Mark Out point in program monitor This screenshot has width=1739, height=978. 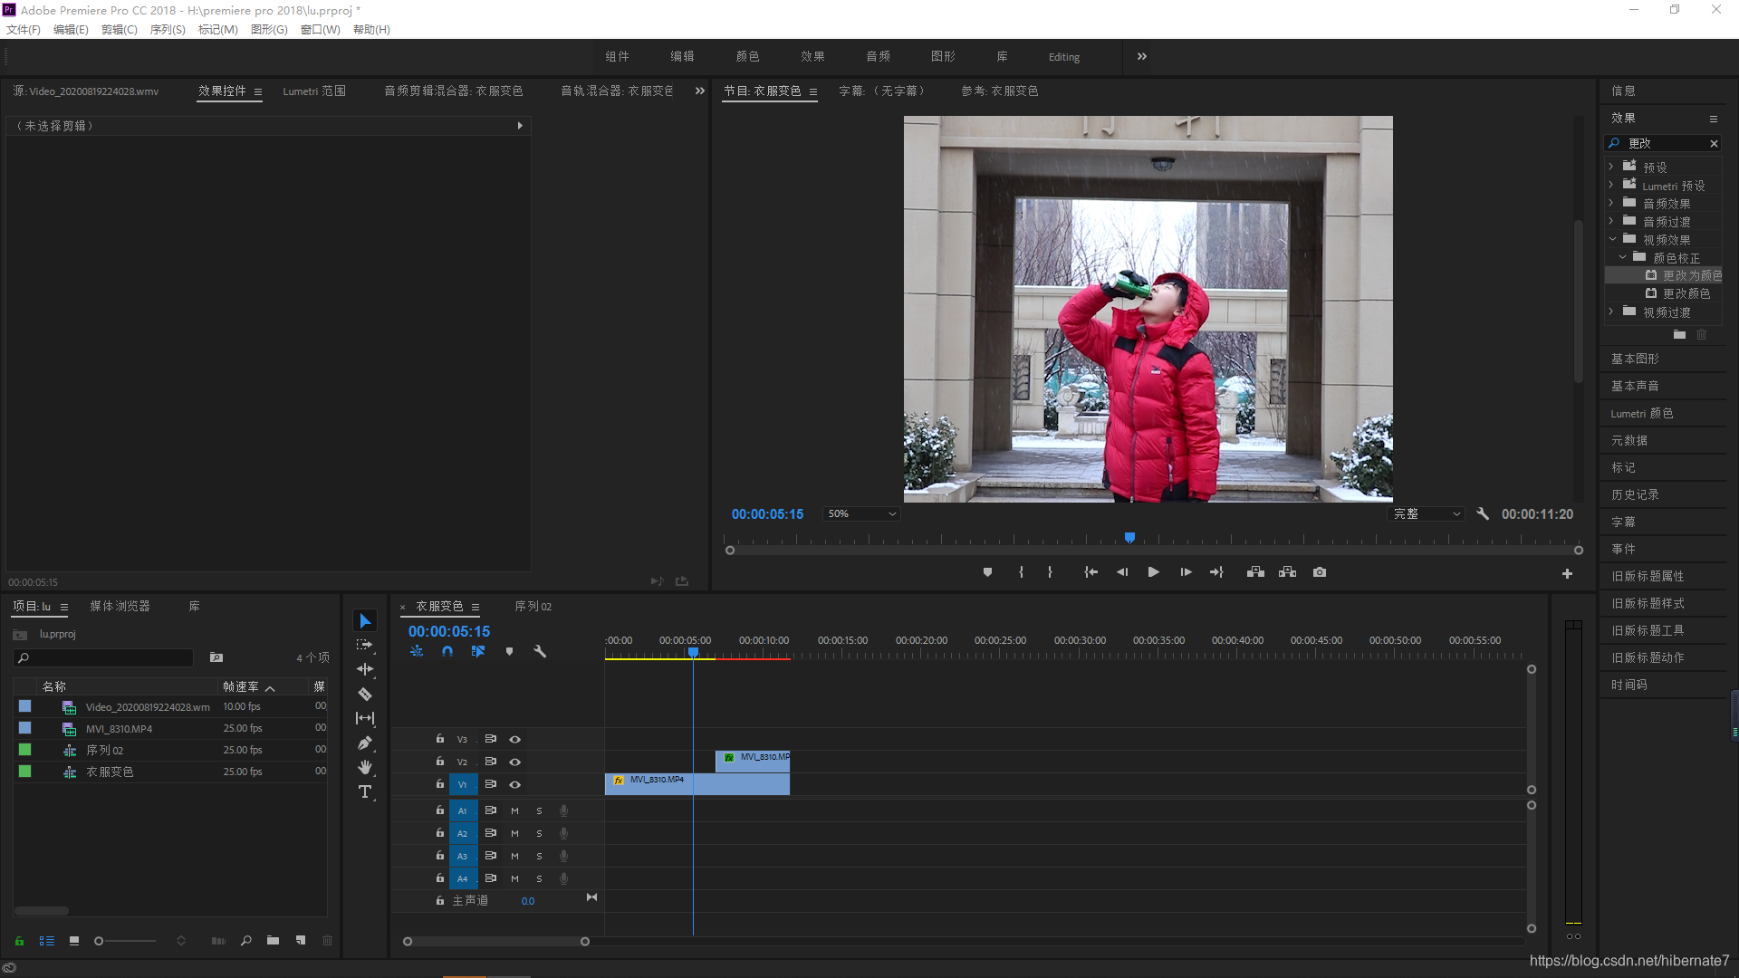pyautogui.click(x=1050, y=572)
